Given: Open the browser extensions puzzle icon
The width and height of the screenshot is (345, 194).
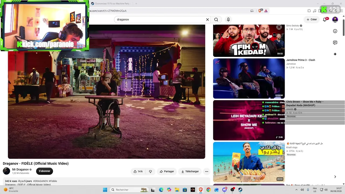Looking at the screenshot, I should [x=309, y=11].
